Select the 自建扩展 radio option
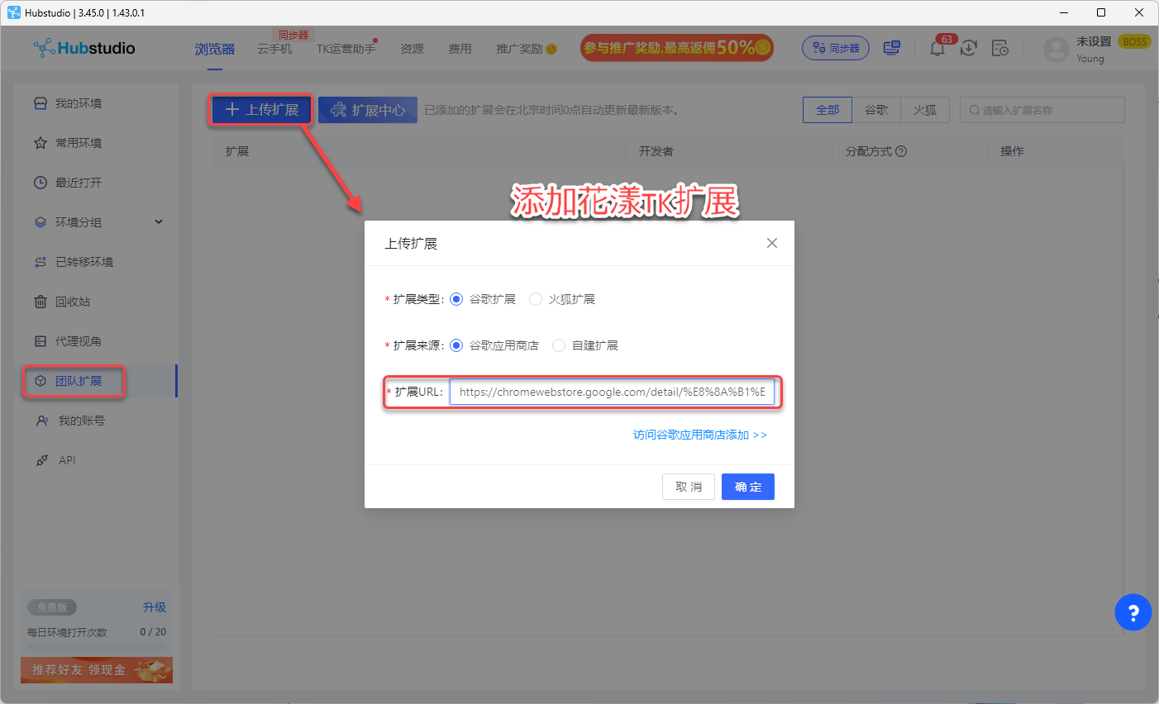 559,345
